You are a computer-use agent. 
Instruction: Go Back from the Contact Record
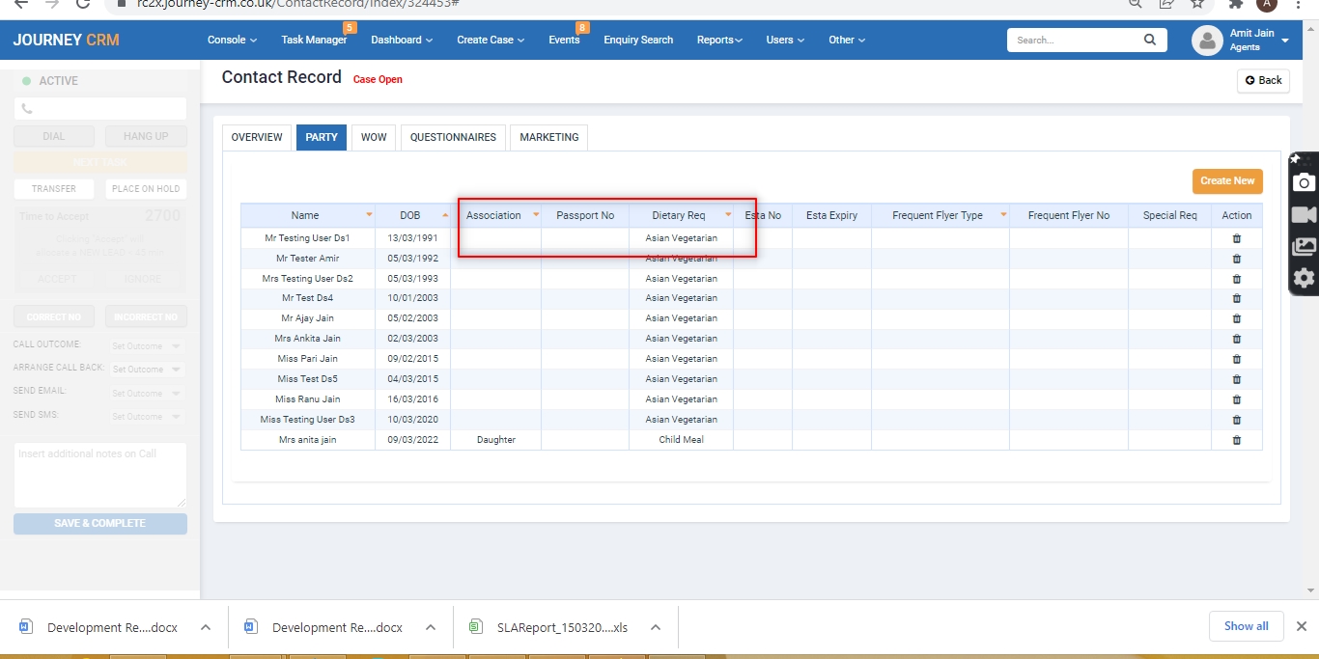tap(1263, 80)
